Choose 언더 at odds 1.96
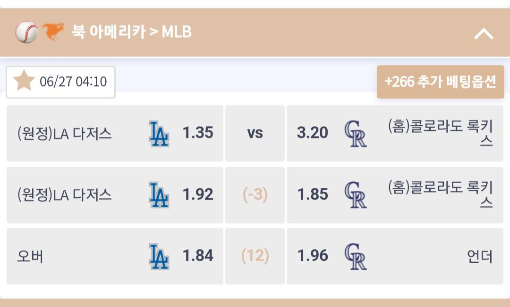 [395, 256]
